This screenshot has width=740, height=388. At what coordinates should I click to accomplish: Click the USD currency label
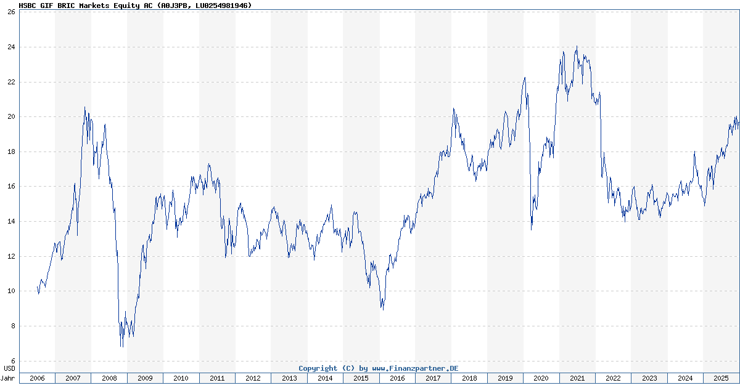[x=8, y=368]
